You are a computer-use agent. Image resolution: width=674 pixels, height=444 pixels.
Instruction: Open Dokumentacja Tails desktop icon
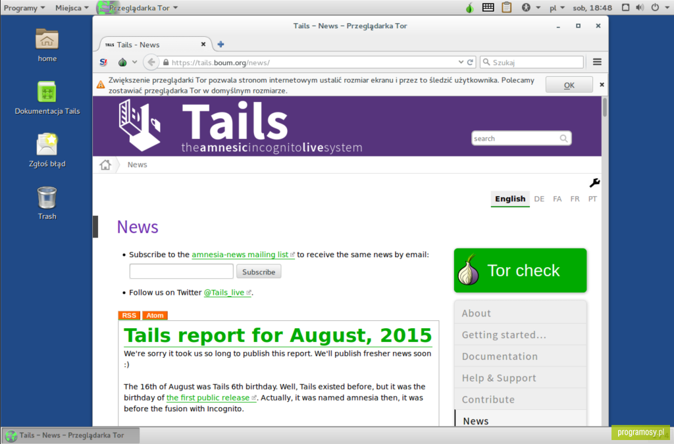coord(47,98)
